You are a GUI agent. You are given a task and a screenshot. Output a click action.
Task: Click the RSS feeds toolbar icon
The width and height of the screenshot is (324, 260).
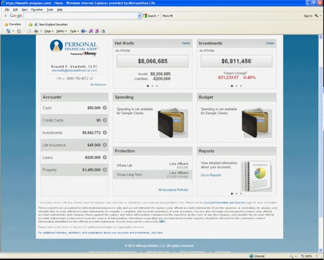[x=19, y=31]
